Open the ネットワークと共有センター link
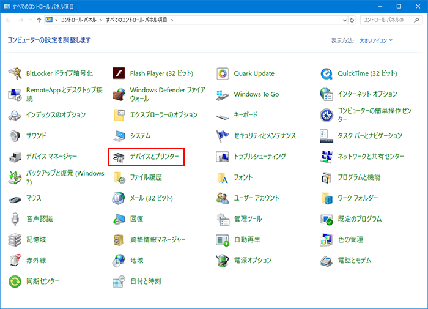This screenshot has height=309, width=428. tap(371, 157)
